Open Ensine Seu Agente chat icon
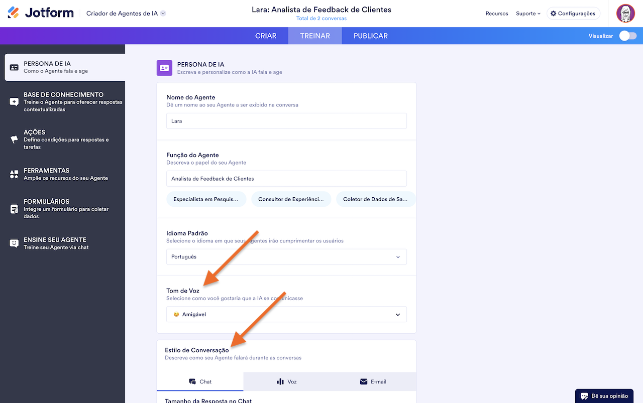The height and width of the screenshot is (403, 643). [x=14, y=243]
